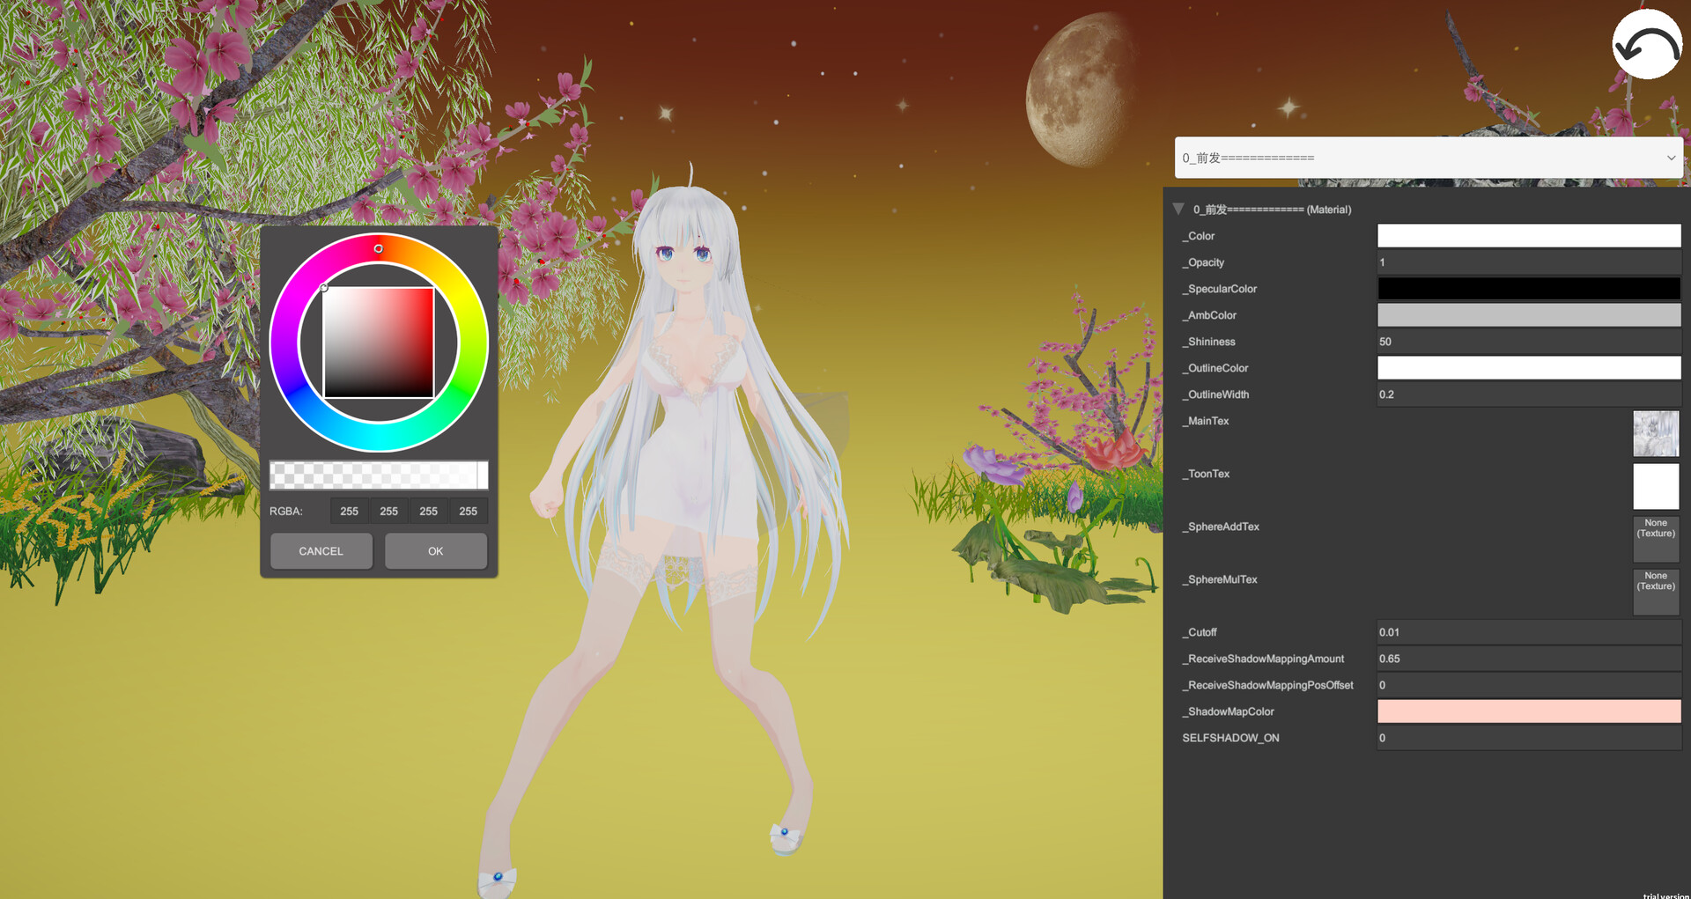Screen dimensions: 1691x899
Task: Open the pink _ShadowMapColor swatch
Action: tap(1528, 711)
